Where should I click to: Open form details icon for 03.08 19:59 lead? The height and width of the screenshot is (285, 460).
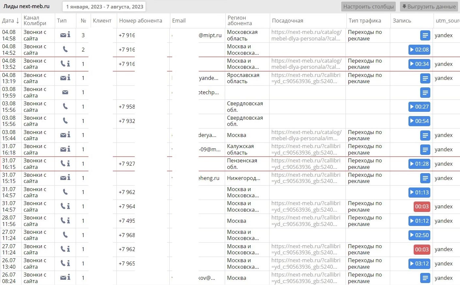425,93
